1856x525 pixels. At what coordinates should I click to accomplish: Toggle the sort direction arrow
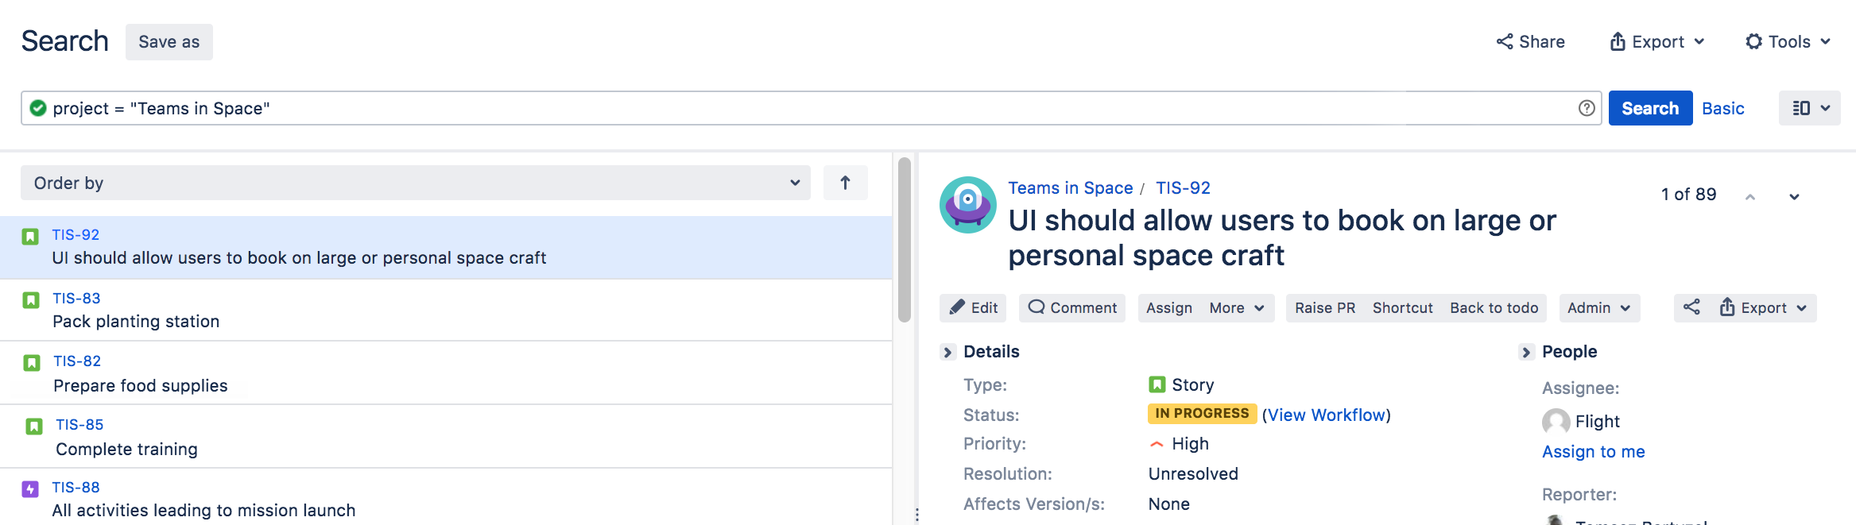click(x=845, y=183)
